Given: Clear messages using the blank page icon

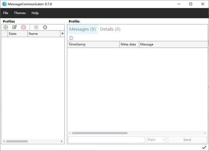Looking at the screenshot, I should [x=71, y=38].
